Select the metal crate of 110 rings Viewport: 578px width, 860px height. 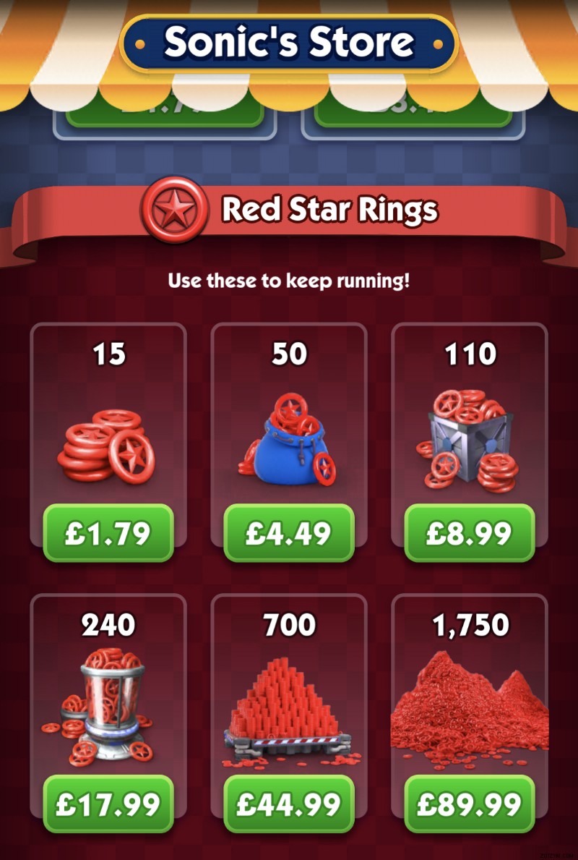(x=470, y=440)
